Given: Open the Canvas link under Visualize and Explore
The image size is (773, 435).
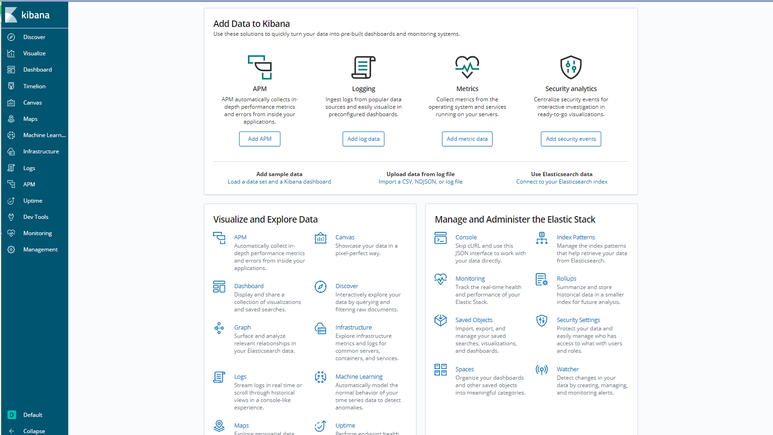Looking at the screenshot, I should 345,237.
